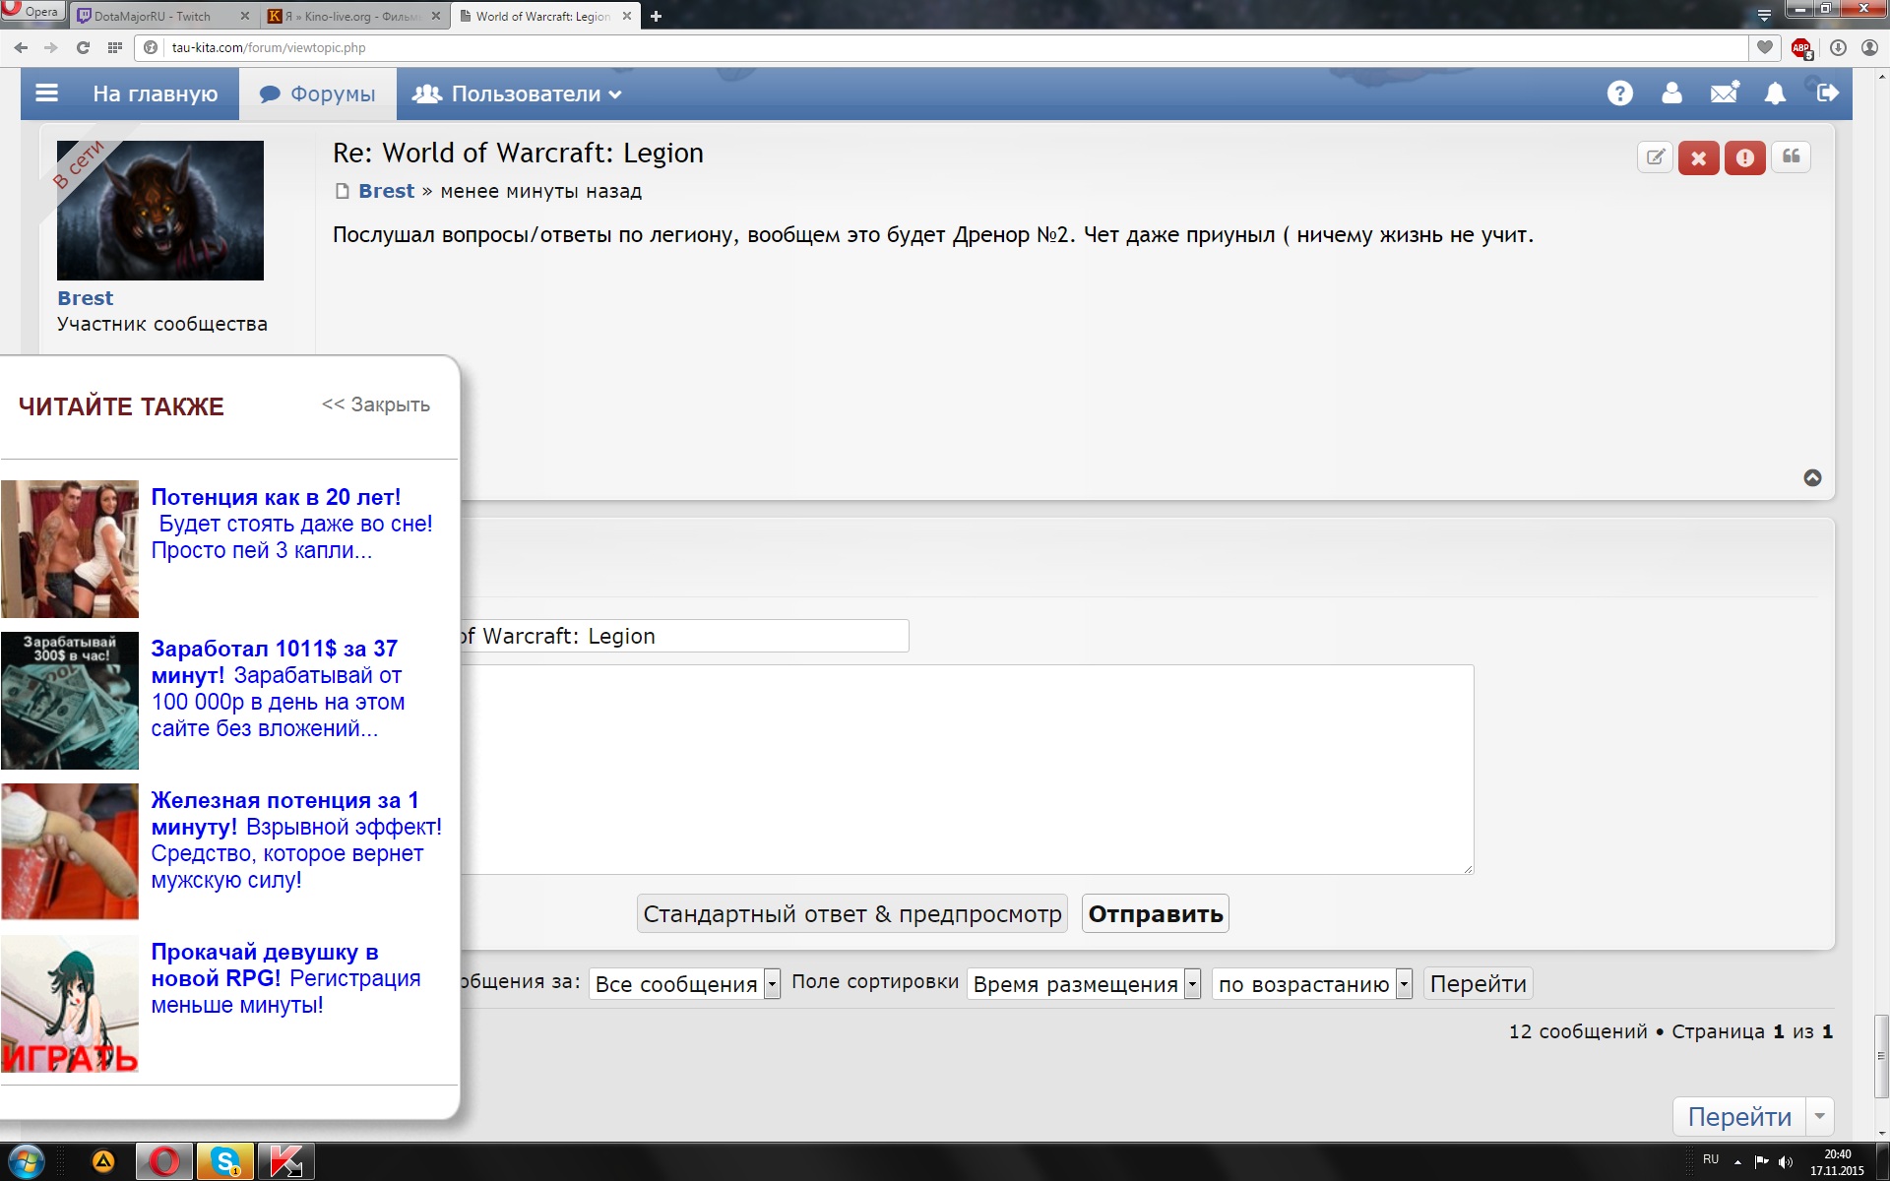The image size is (1890, 1181).
Task: Click the address bar URL
Action: 268,47
